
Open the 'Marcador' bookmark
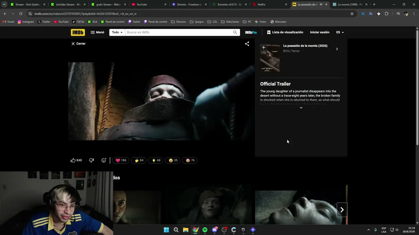(x=278, y=22)
